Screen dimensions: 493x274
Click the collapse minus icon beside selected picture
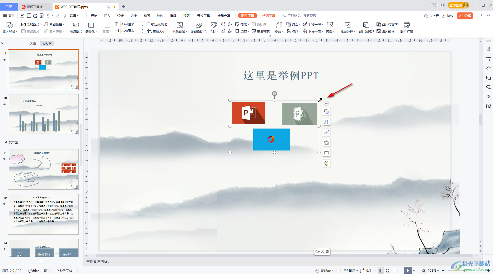326,103
